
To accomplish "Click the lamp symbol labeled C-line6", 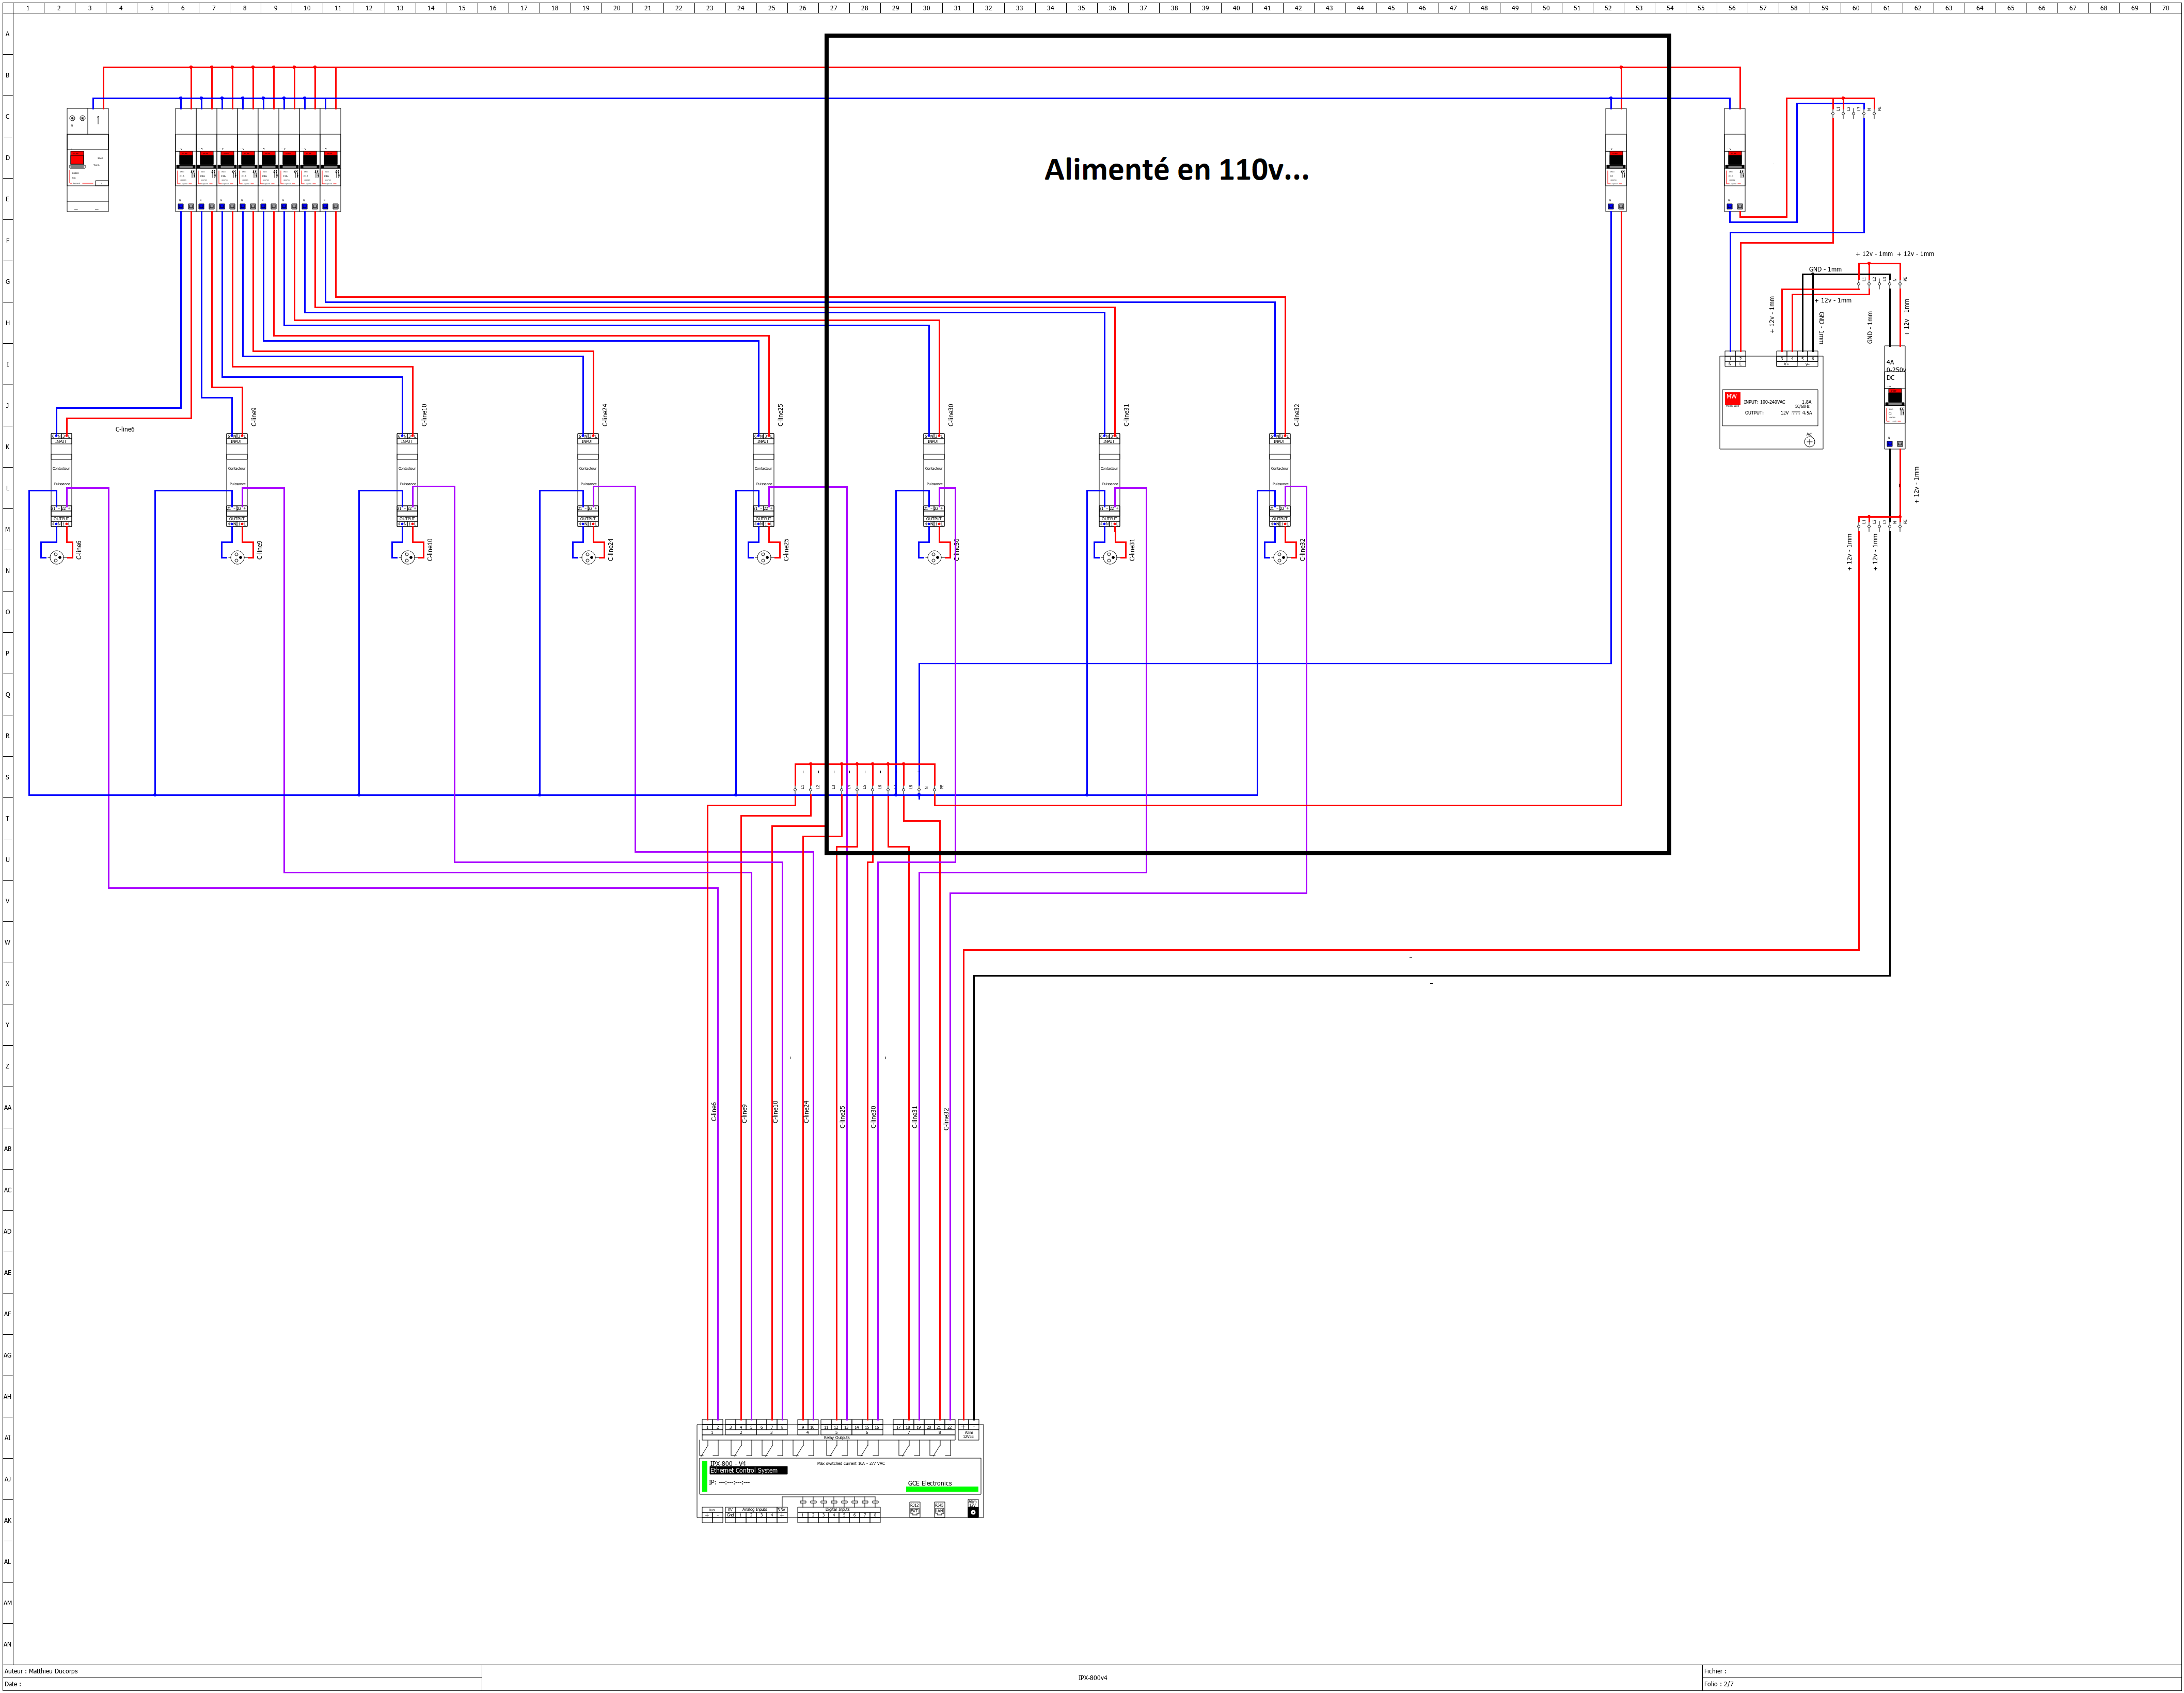I will (57, 557).
